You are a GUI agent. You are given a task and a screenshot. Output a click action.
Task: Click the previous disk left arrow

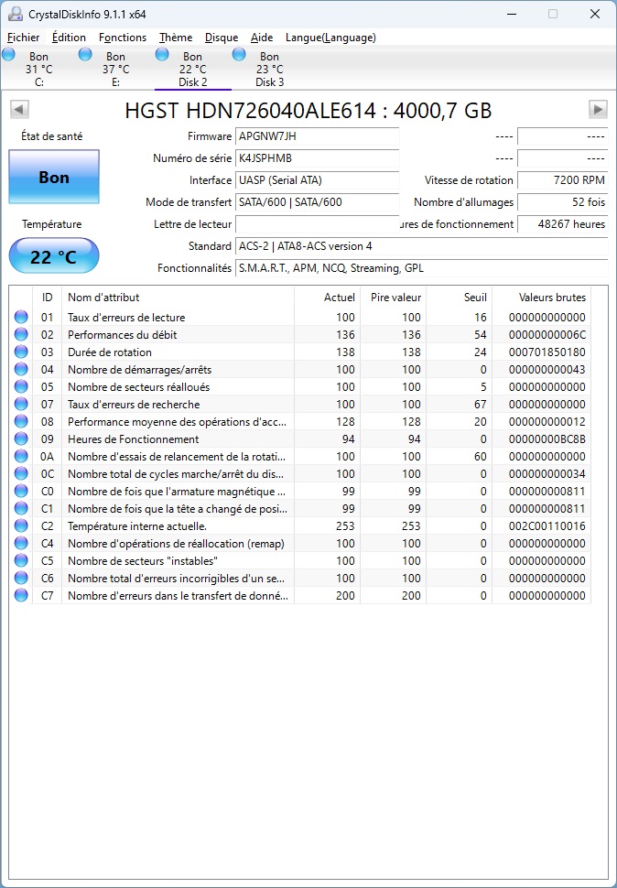18,110
